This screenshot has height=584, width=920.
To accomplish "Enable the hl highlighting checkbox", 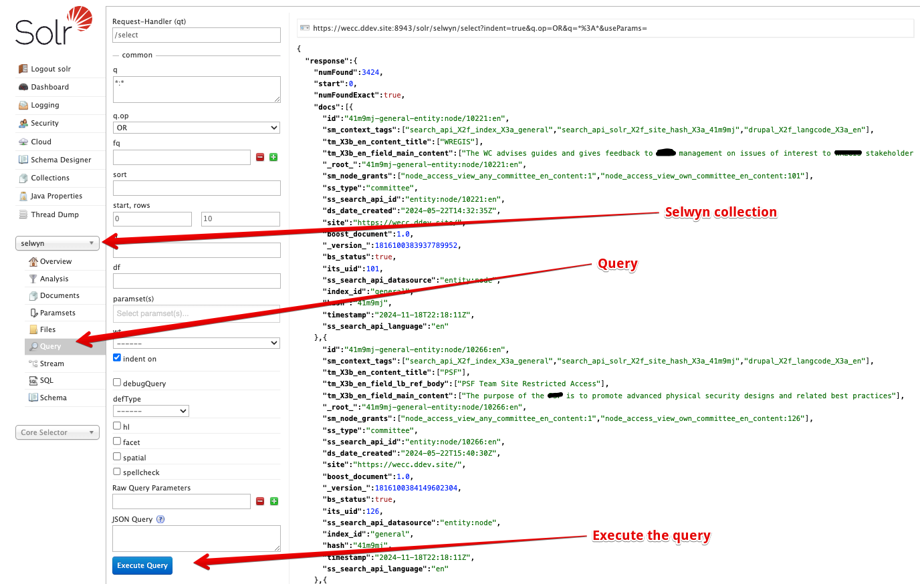I will click(x=117, y=425).
